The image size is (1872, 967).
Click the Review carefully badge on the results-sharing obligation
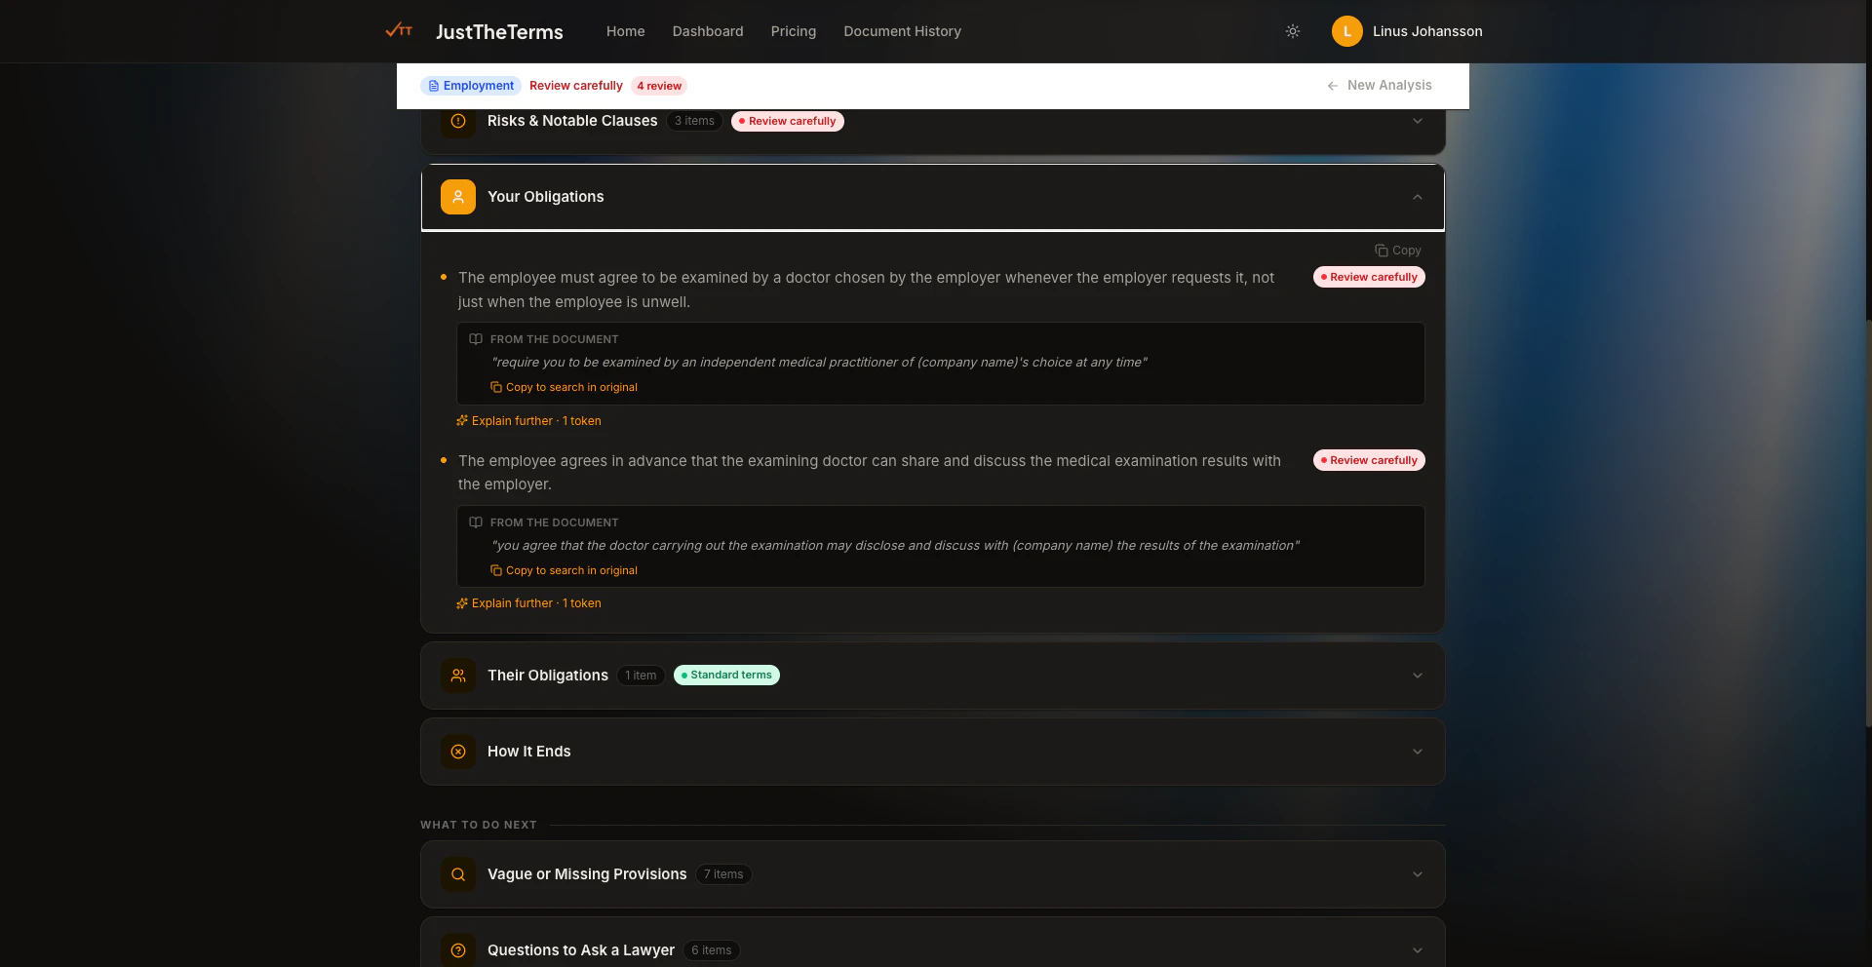click(1369, 460)
